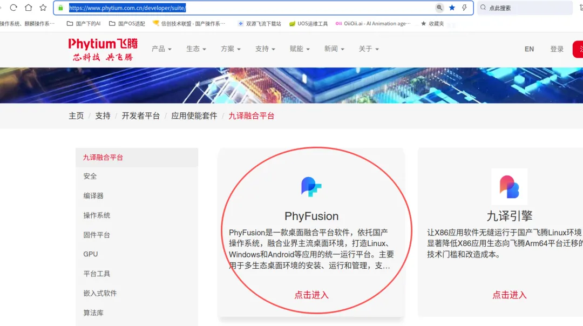This screenshot has height=326, width=583.
Task: Click the zoom magnifier icon in address bar
Action: click(x=439, y=8)
